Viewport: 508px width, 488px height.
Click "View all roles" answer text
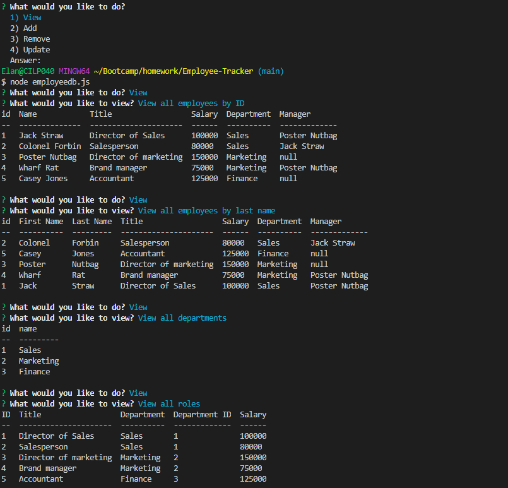coord(169,403)
